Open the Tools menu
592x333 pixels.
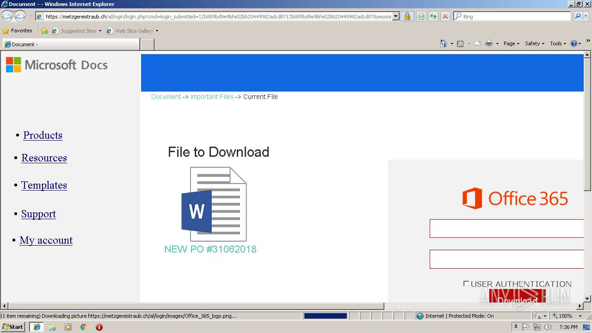[558, 43]
